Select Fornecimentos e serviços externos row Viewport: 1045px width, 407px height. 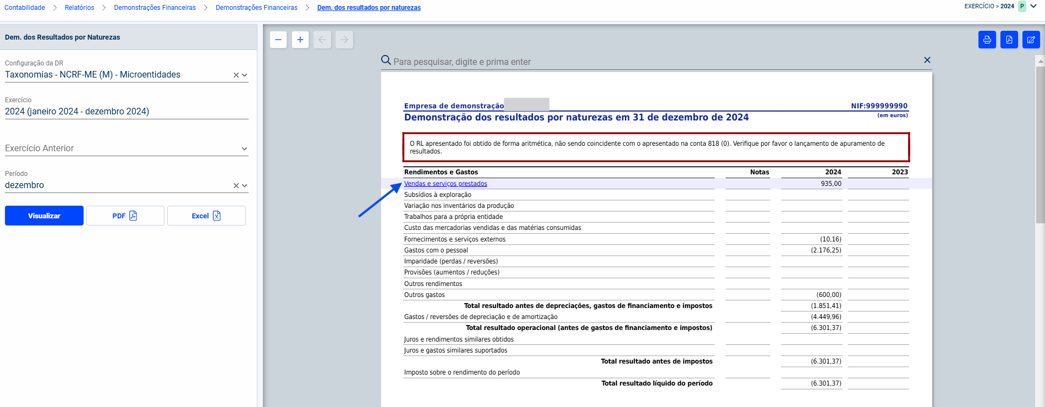click(x=656, y=239)
